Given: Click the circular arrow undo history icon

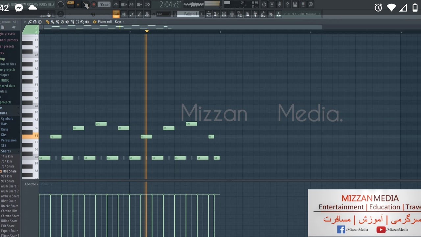Looking at the screenshot, I should (264, 4).
